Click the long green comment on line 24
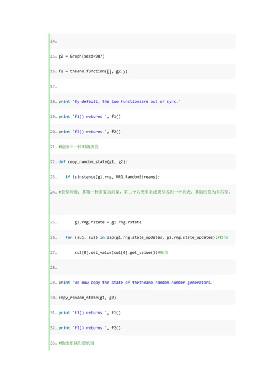The image size is (277, 391). pyautogui.click(x=145, y=192)
